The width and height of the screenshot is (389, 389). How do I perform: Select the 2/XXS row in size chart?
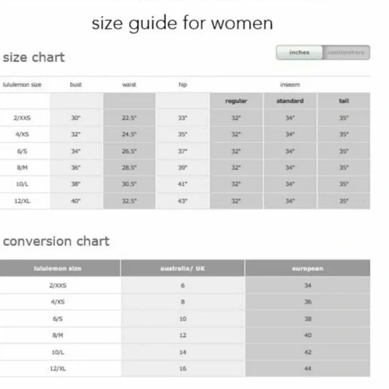click(x=185, y=118)
